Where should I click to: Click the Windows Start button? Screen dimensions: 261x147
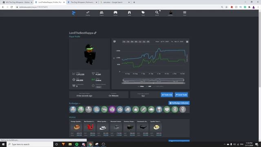[3, 144]
